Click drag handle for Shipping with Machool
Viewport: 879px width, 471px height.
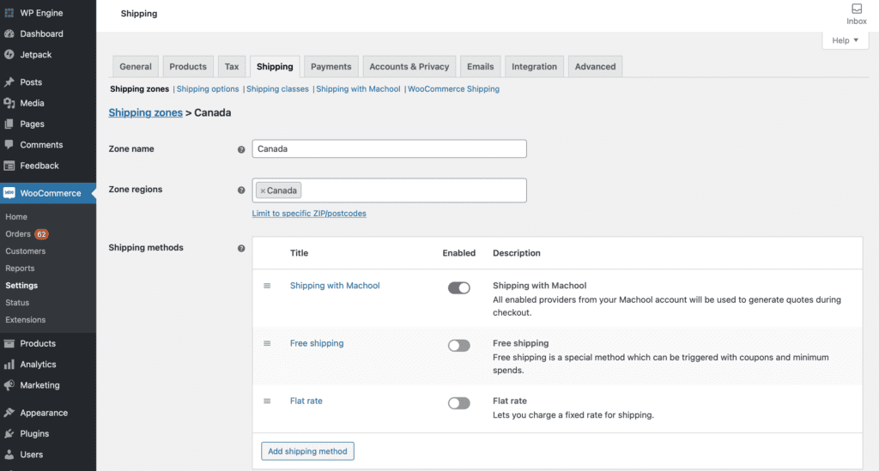click(x=267, y=286)
